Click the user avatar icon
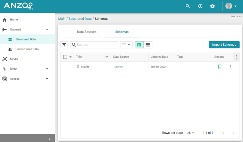 228,6
